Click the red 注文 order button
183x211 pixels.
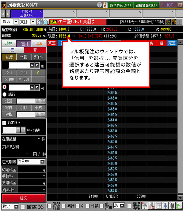click(24, 198)
